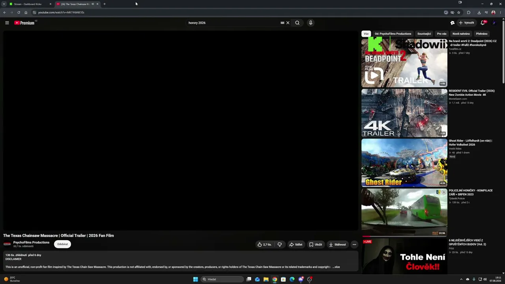Open the YouTube guide hamburger menu
This screenshot has height=284, width=505.
coord(7,23)
